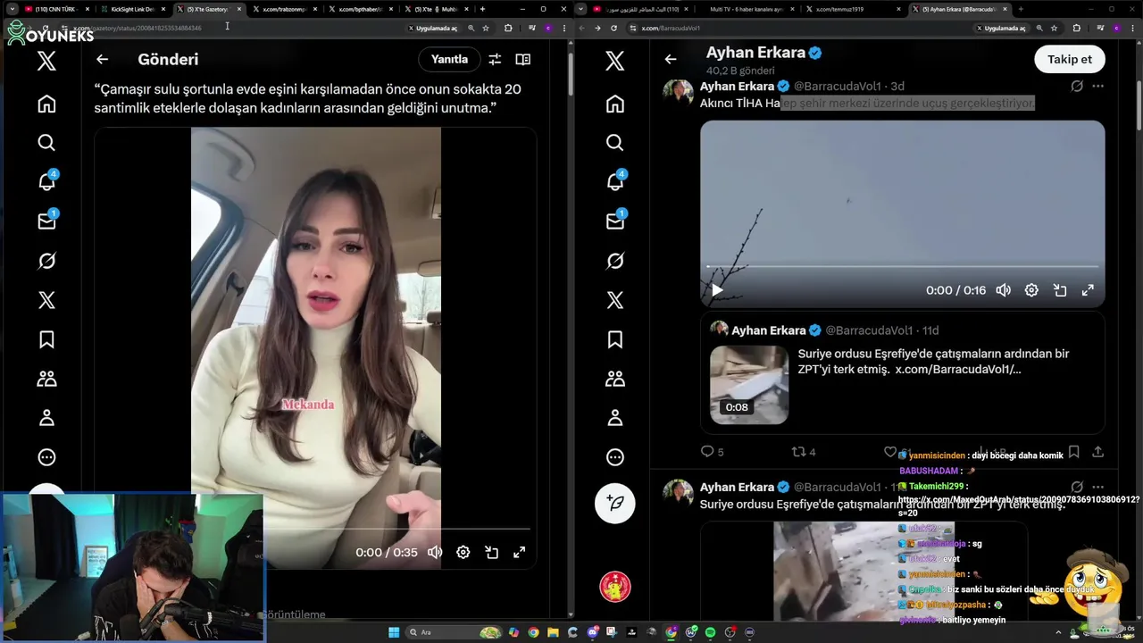Open settings gear on left video
Screen dimensions: 1143x643
463,552
